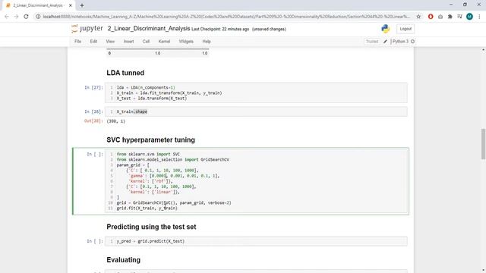Click the notebook title 2_Linear_Discriminant_Analysis
The height and width of the screenshot is (273, 486).
(149, 29)
